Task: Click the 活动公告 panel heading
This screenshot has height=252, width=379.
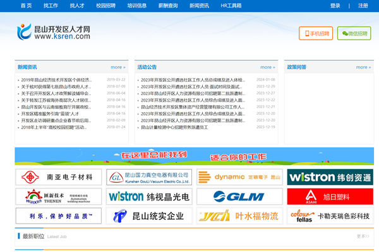Action: (147, 67)
